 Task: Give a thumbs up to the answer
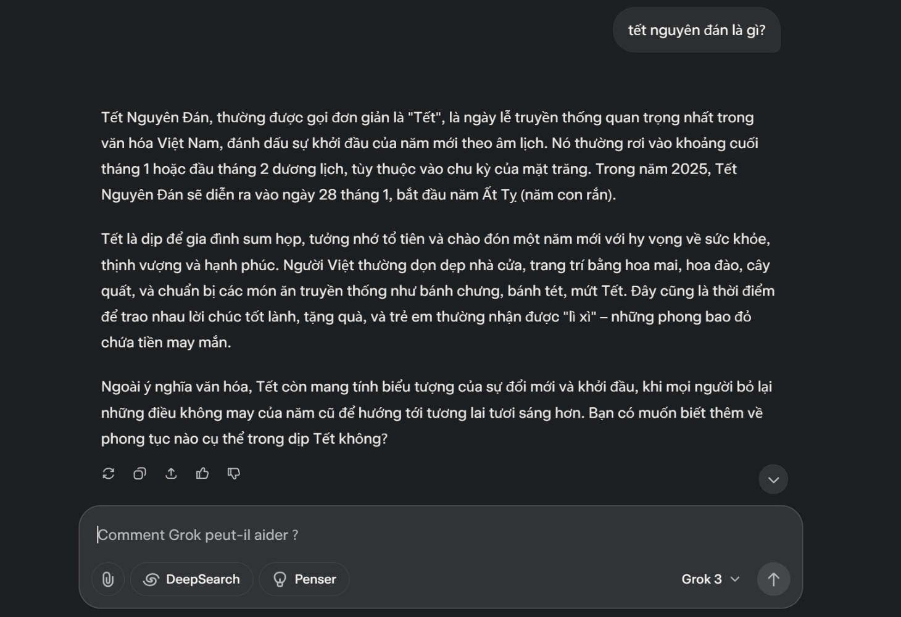click(202, 473)
